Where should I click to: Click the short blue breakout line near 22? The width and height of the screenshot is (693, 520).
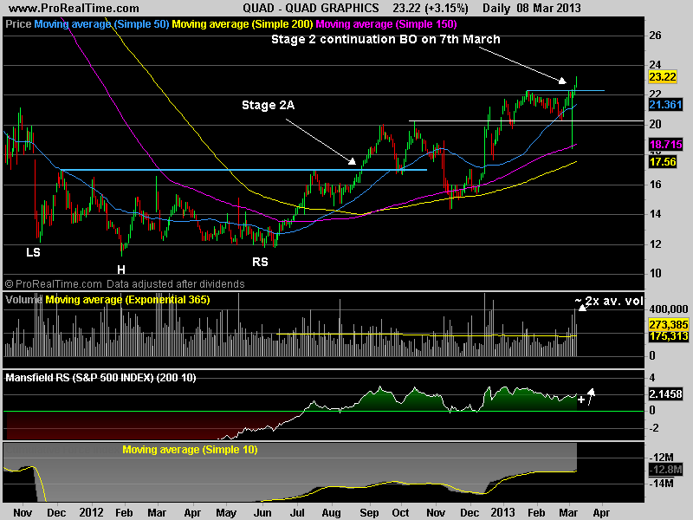click(565, 91)
